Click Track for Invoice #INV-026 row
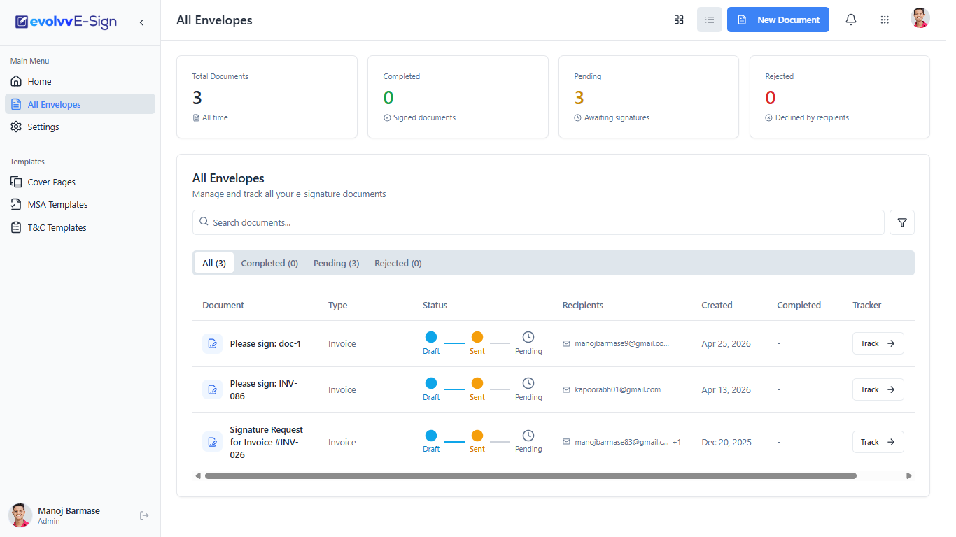This screenshot has width=956, height=537. [x=878, y=442]
